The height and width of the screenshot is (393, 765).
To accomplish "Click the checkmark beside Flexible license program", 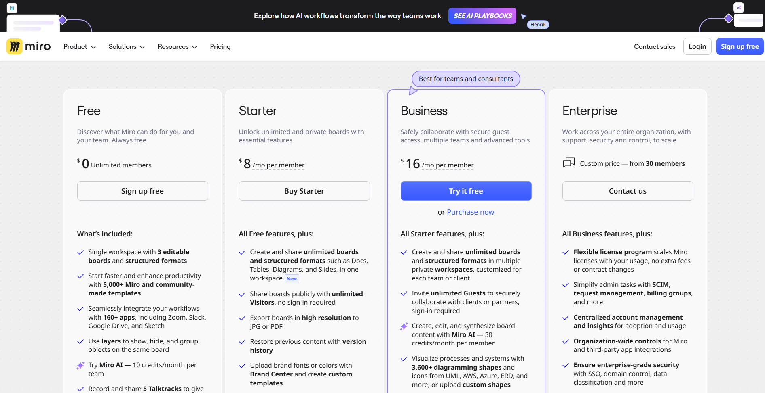I will click(x=565, y=252).
